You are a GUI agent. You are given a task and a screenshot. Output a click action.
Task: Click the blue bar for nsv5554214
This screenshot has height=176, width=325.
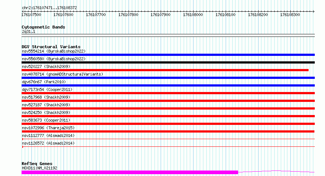pyautogui.click(x=168, y=55)
